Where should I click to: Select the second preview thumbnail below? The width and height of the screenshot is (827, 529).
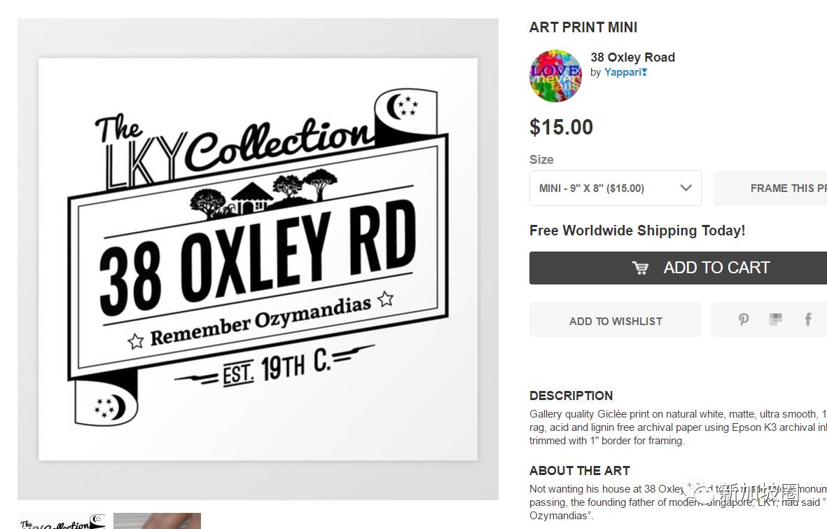157,521
